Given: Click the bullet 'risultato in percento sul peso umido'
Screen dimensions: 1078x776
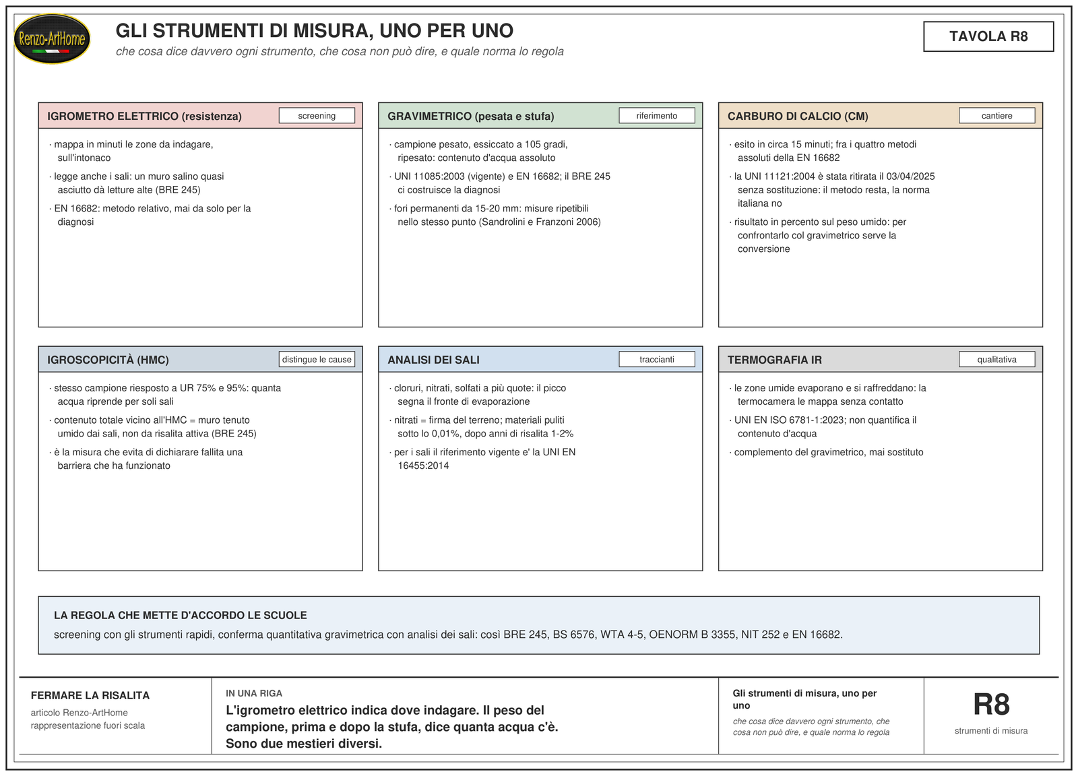Looking at the screenshot, I should click(817, 236).
